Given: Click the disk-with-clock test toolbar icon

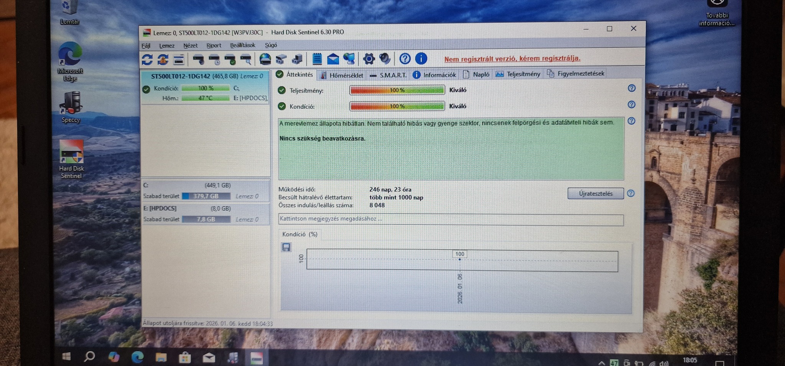Looking at the screenshot, I should 214,59.
